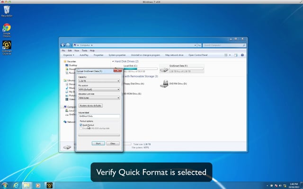Collapse the Hard Disk Drives group

tap(113, 61)
